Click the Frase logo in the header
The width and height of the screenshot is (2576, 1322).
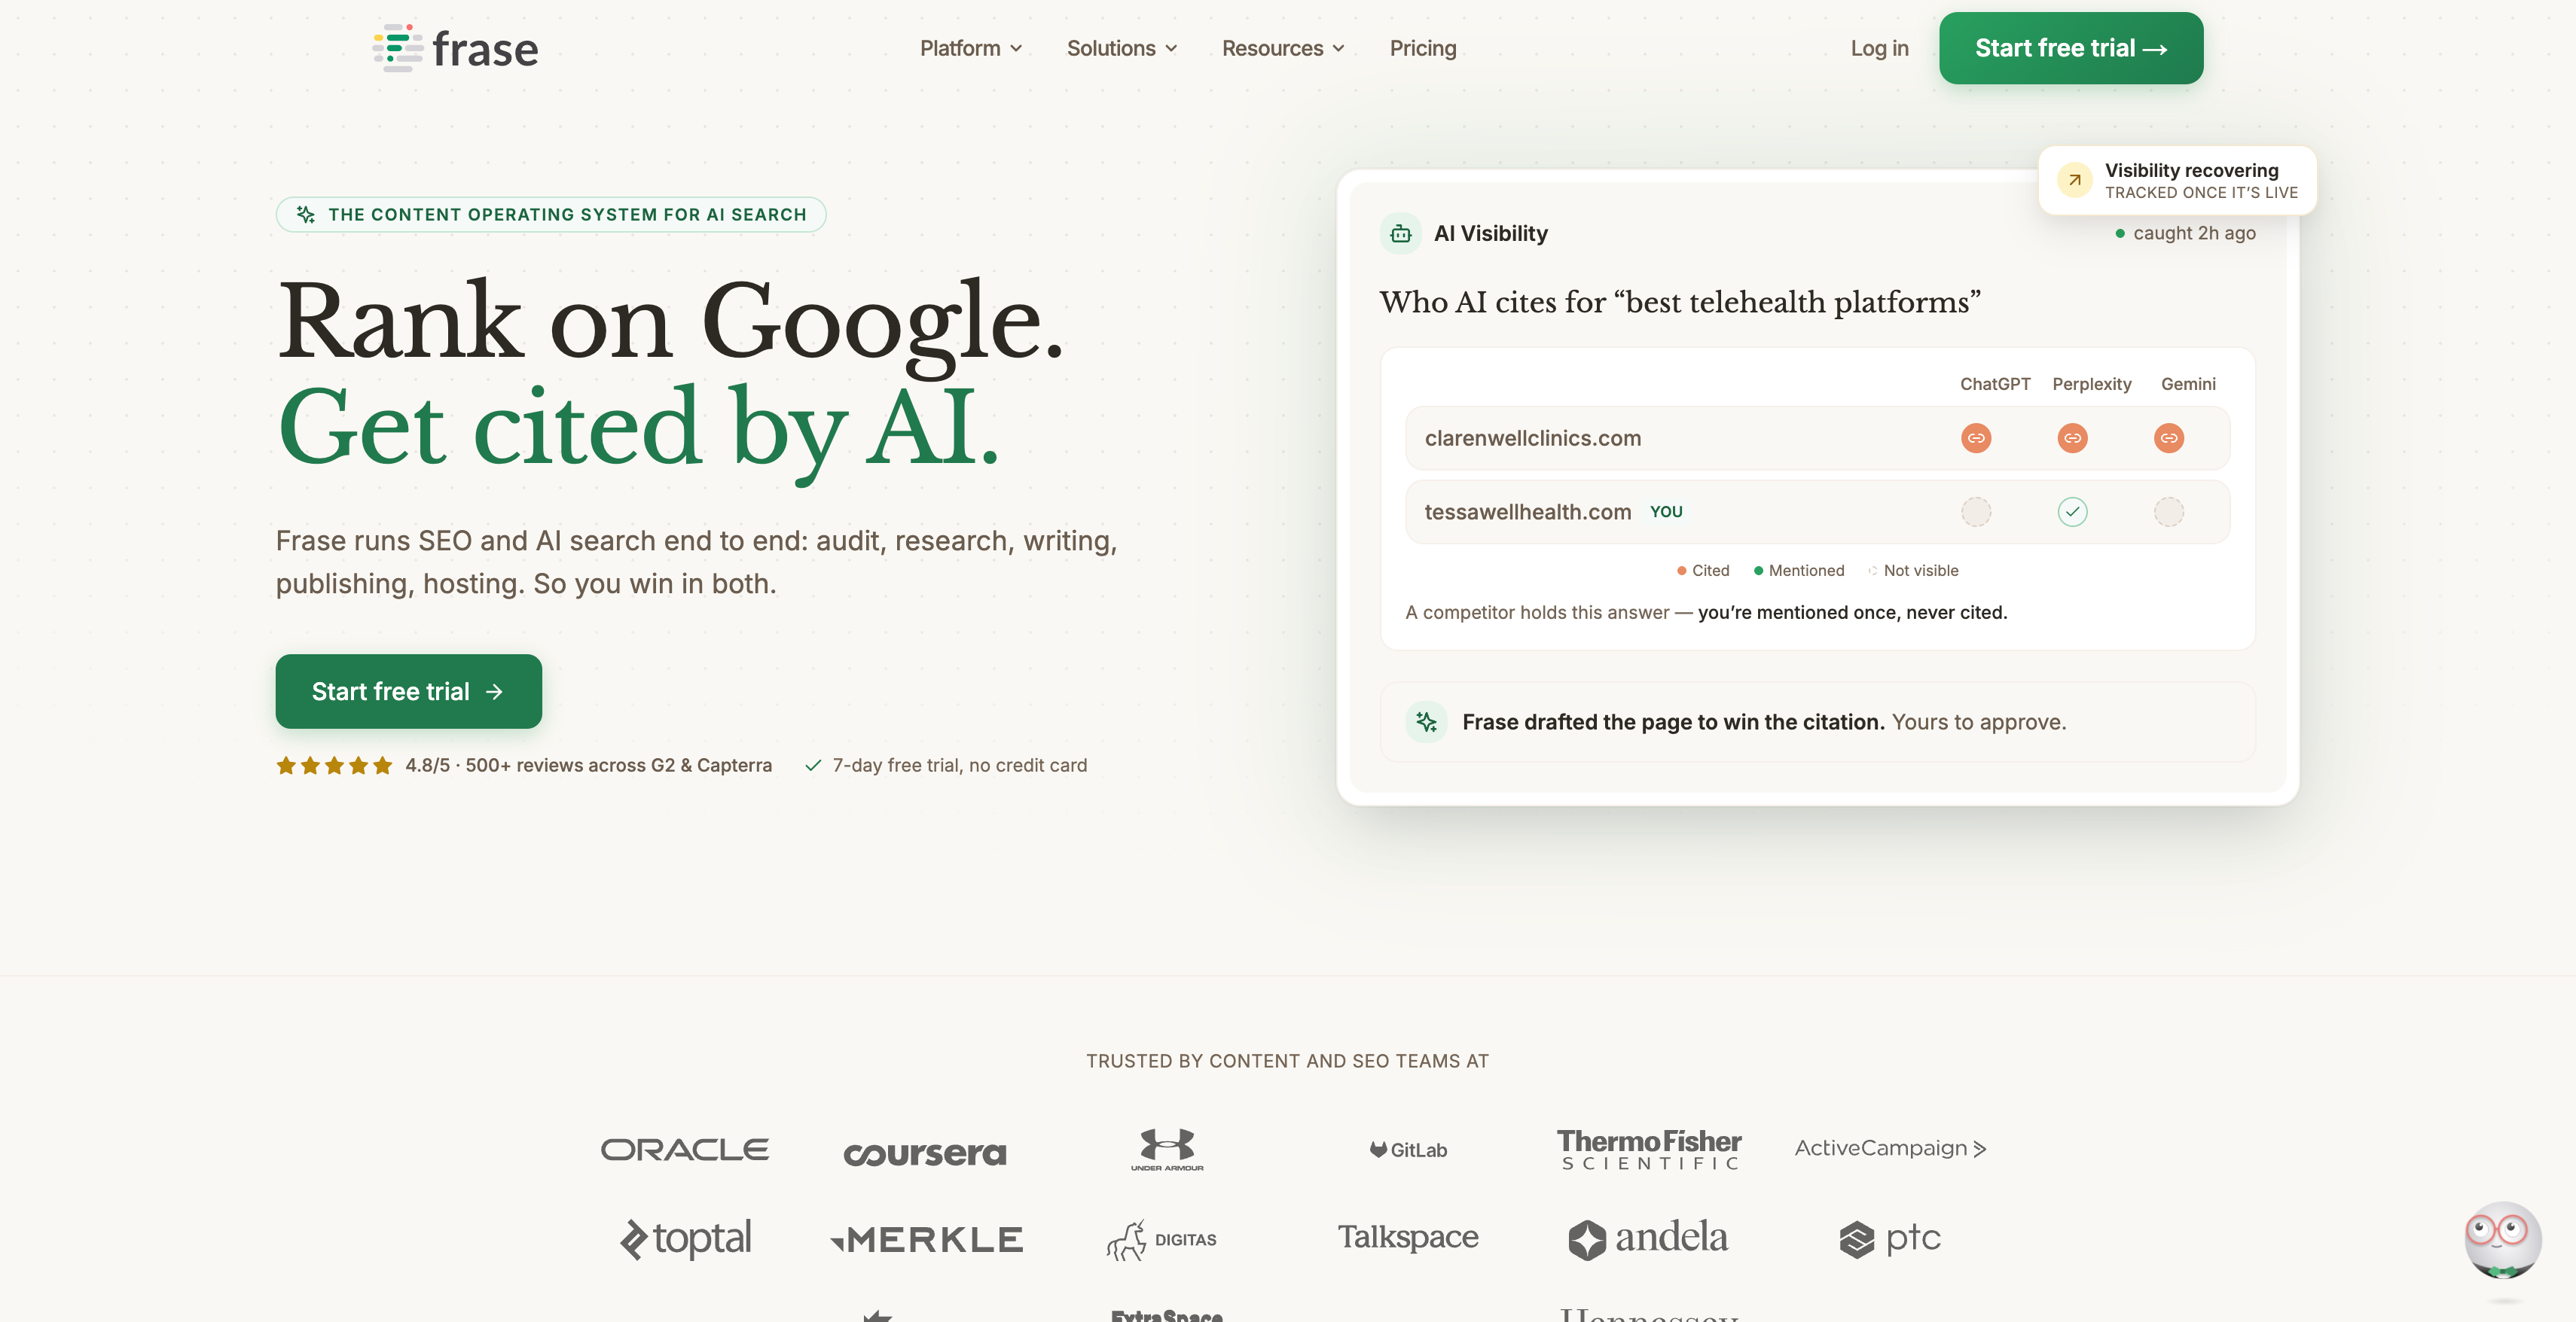pyautogui.click(x=455, y=48)
